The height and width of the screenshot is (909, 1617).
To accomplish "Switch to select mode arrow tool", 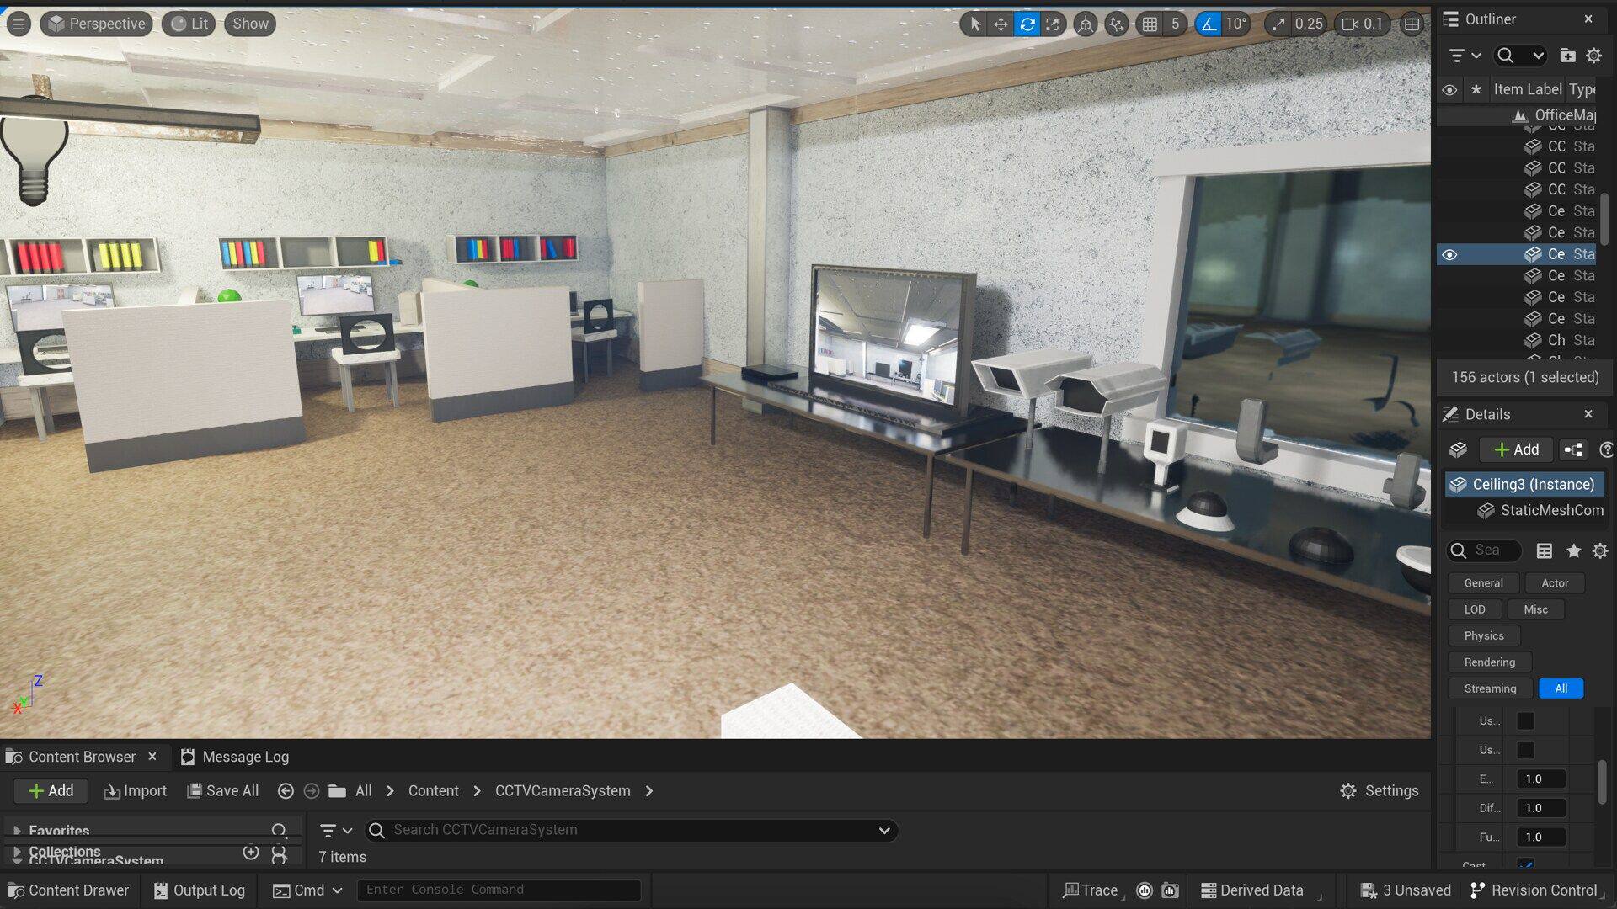I will [974, 24].
